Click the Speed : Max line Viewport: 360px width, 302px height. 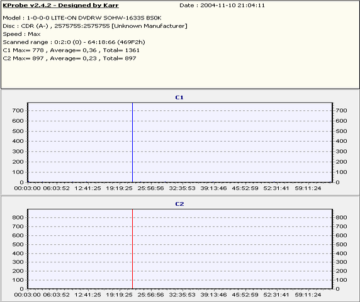click(x=21, y=34)
